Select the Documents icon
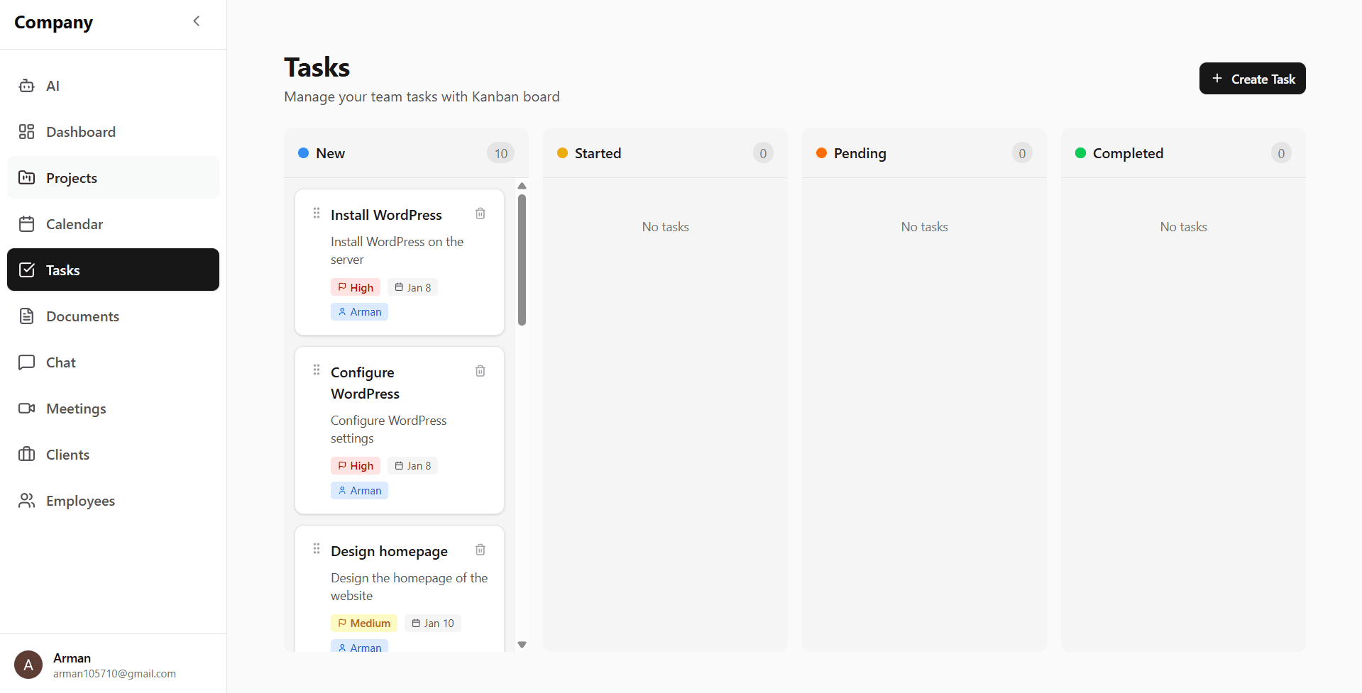This screenshot has width=1362, height=693. click(x=26, y=316)
